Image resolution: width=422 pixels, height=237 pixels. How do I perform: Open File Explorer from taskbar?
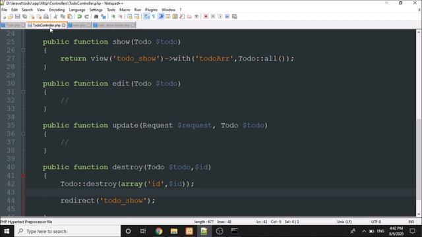174,231
